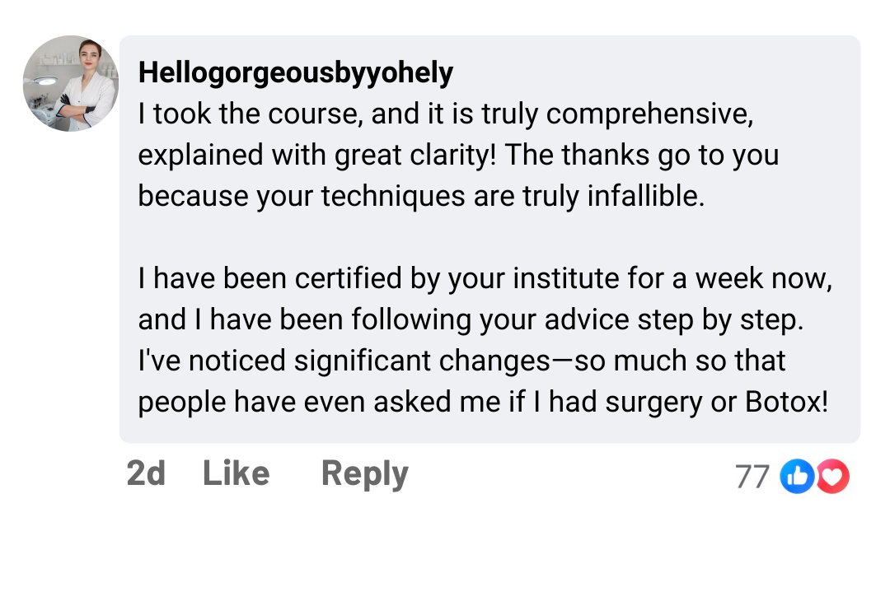Open the reactions count showing 77

pyautogui.click(x=752, y=477)
